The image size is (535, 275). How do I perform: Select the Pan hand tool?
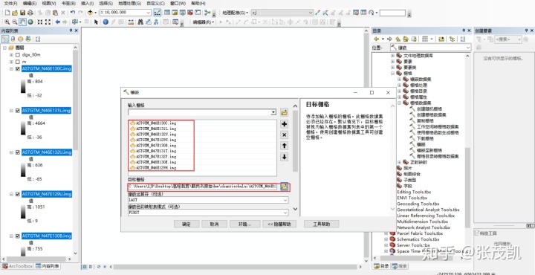coord(22,22)
